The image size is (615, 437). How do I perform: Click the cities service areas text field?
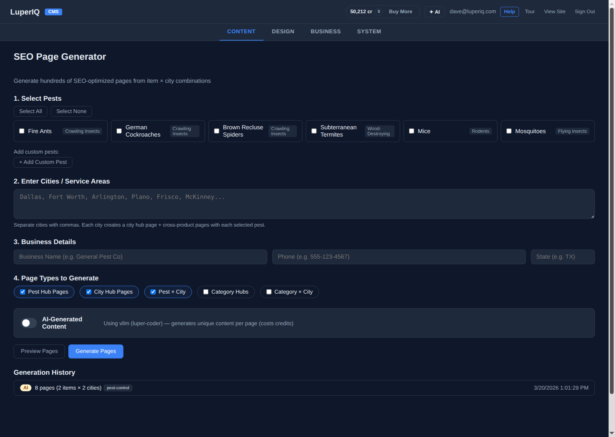pyautogui.click(x=304, y=204)
